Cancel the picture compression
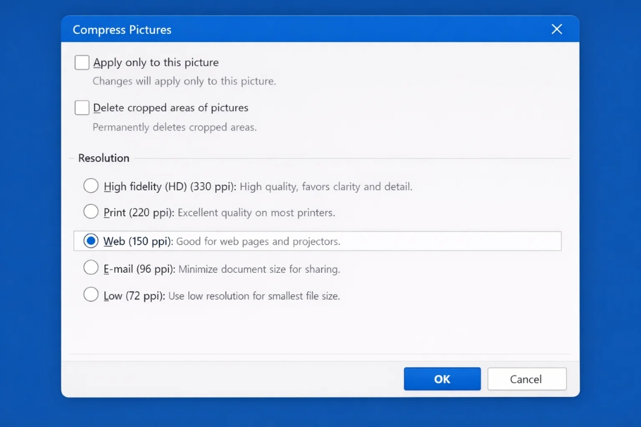 527,378
